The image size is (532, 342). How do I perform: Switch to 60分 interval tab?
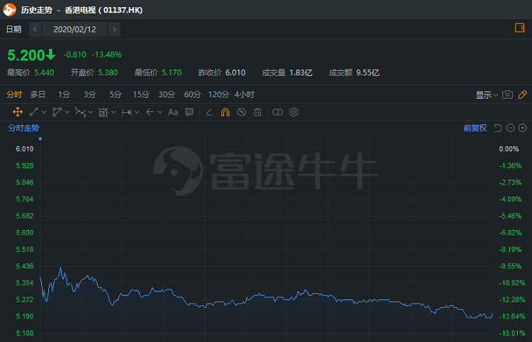pyautogui.click(x=192, y=94)
